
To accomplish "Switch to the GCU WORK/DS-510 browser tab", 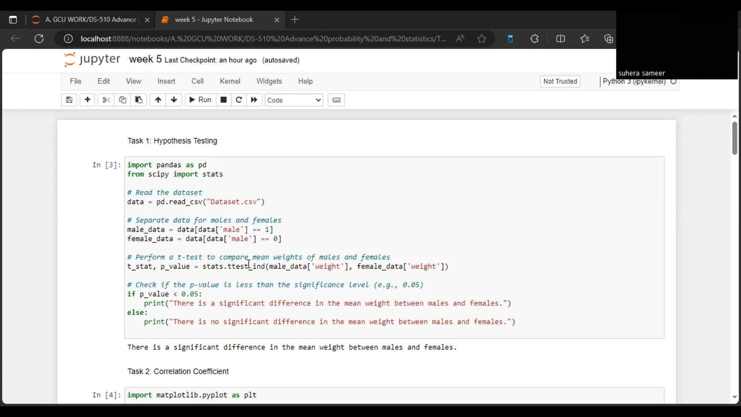I will click(87, 20).
